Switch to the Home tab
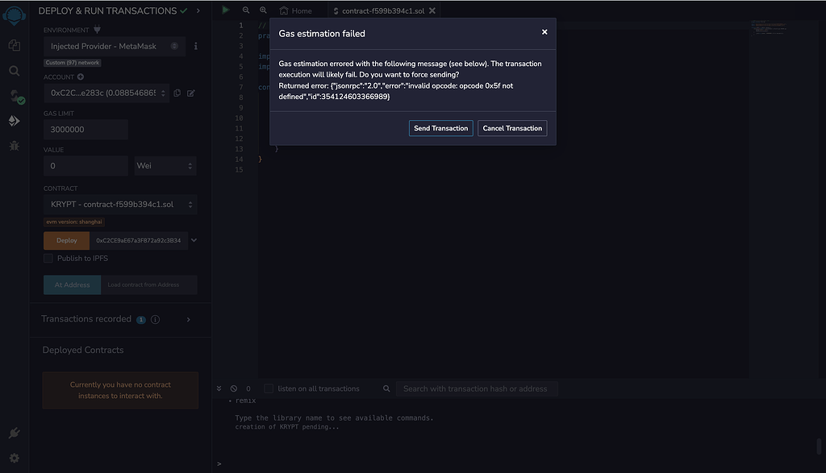This screenshot has width=826, height=473. pos(298,10)
